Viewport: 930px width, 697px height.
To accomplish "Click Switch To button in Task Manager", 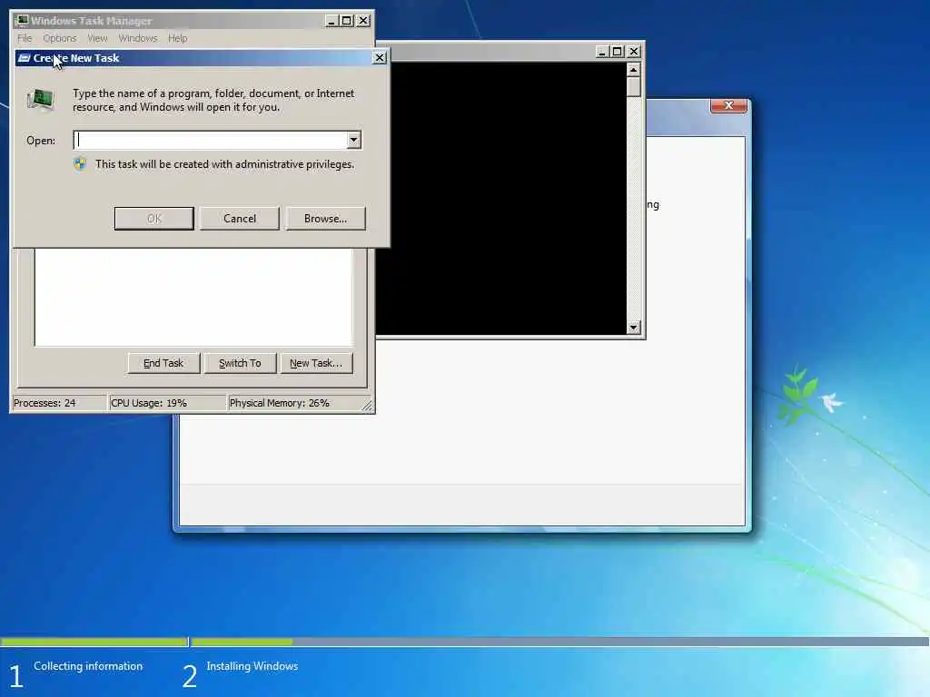I will click(x=240, y=363).
